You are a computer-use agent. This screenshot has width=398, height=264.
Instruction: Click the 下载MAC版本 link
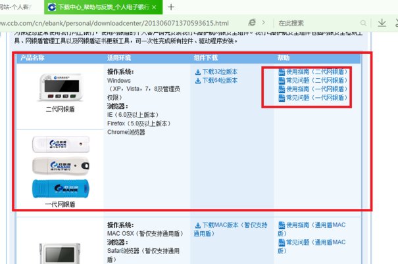tap(230, 229)
